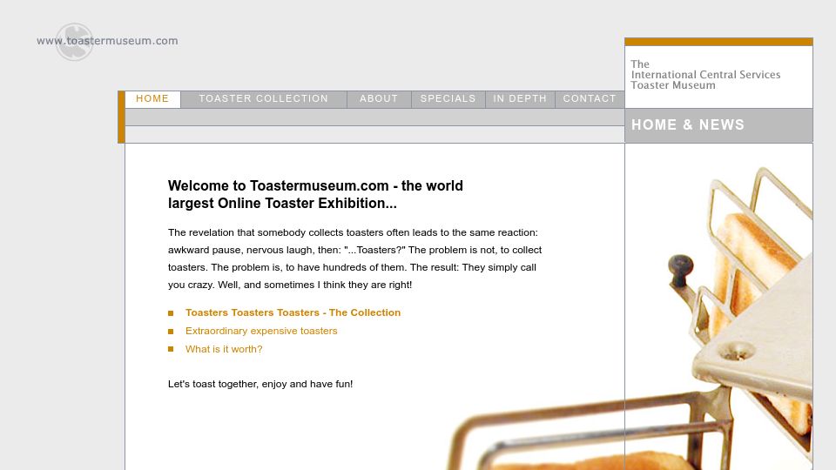The image size is (836, 470).
Task: Open the IN DEPTH menu item
Action: coord(520,99)
